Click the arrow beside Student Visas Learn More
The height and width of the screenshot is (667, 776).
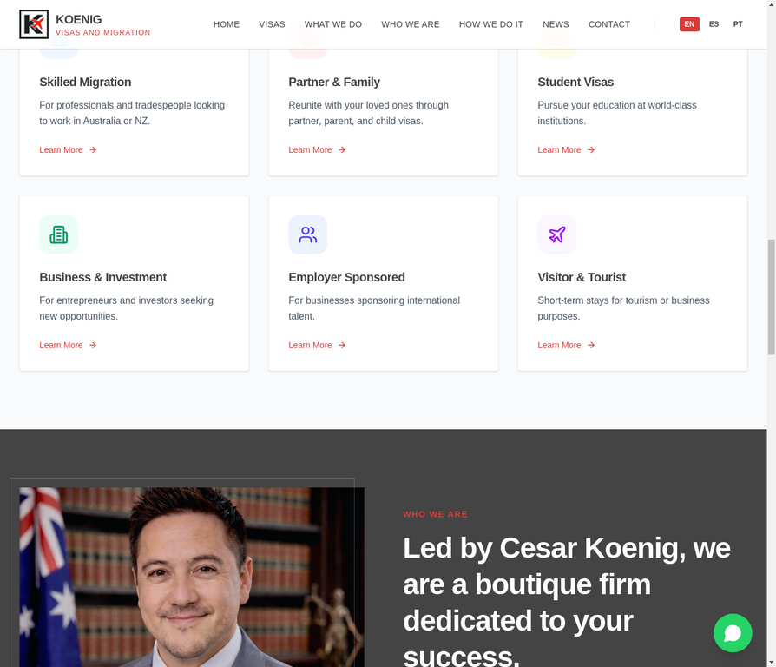pyautogui.click(x=591, y=150)
